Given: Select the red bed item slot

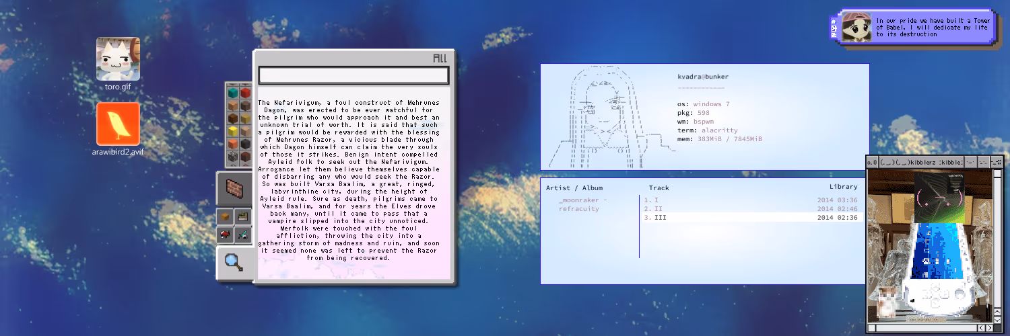Looking at the screenshot, I should pyautogui.click(x=226, y=234).
